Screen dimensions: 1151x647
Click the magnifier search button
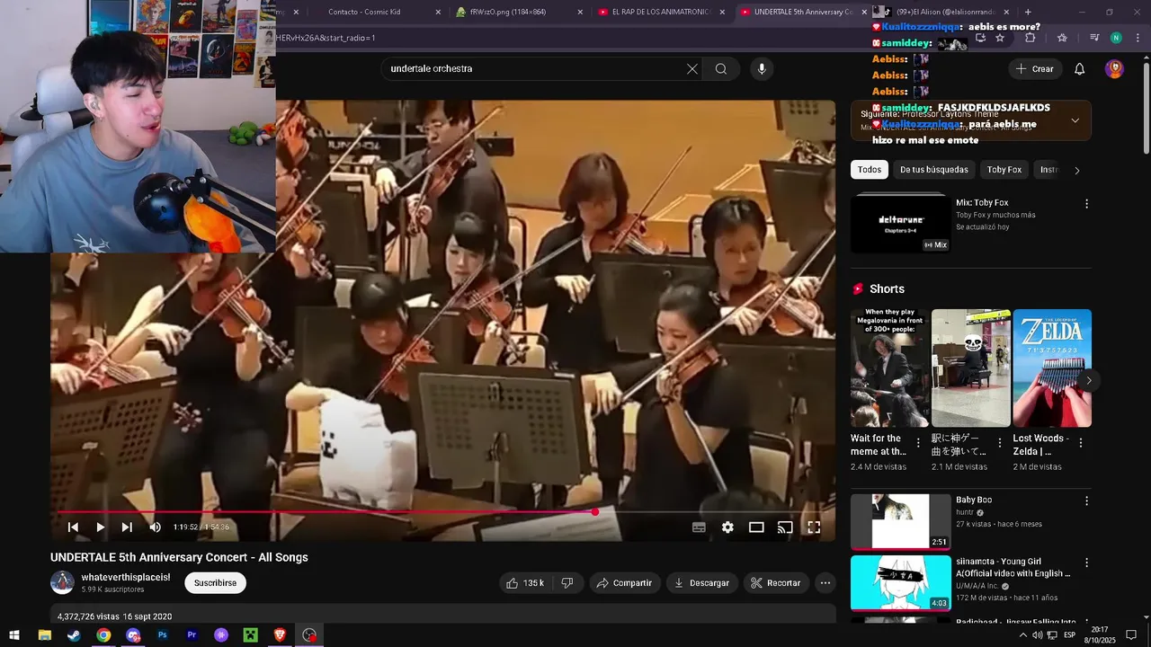[721, 69]
